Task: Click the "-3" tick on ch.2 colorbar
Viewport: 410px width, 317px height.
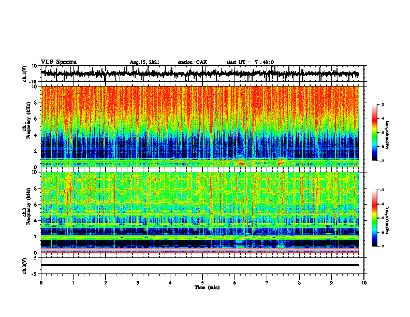Action: 382,190
